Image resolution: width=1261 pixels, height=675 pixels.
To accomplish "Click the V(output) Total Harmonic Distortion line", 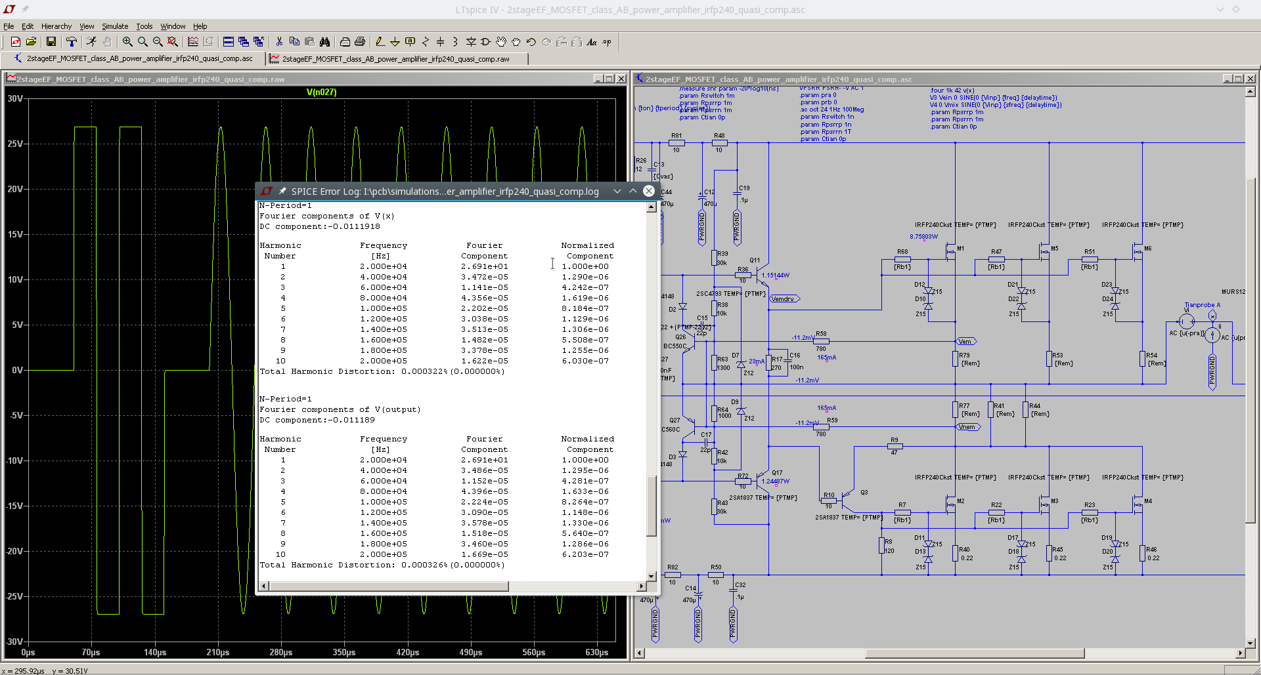I will [x=382, y=565].
